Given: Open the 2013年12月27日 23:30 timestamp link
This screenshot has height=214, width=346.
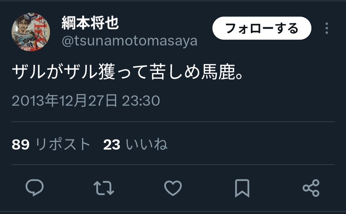Looking at the screenshot, I should pyautogui.click(x=86, y=101).
